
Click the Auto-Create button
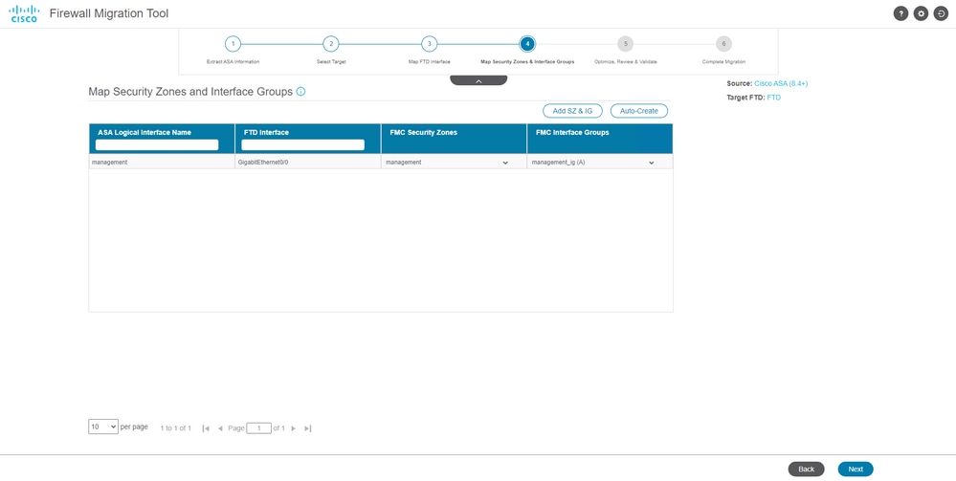click(639, 111)
